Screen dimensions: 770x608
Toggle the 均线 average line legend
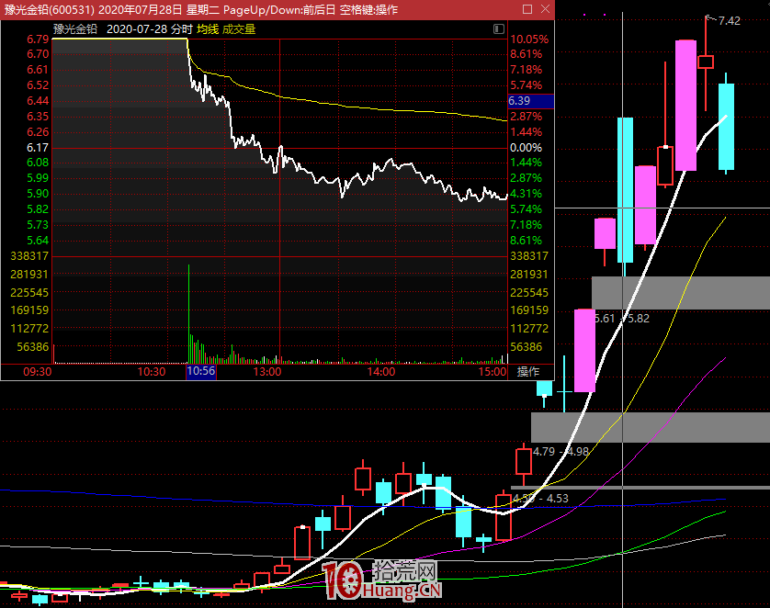208,29
